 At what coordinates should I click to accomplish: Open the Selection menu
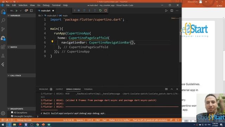(23, 5)
